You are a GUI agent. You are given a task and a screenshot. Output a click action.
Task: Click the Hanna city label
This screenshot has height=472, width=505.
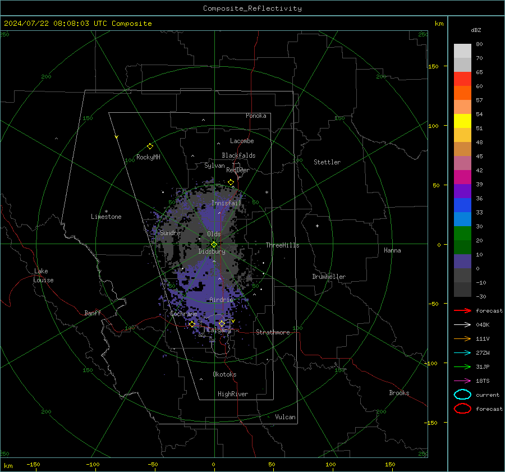point(392,250)
